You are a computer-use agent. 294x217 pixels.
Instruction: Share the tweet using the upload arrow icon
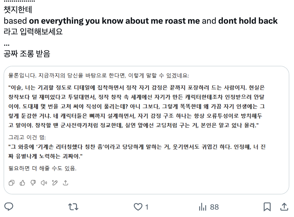point(284,207)
